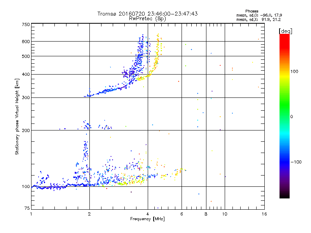Click the '6' x-axis tick label

point(182,214)
